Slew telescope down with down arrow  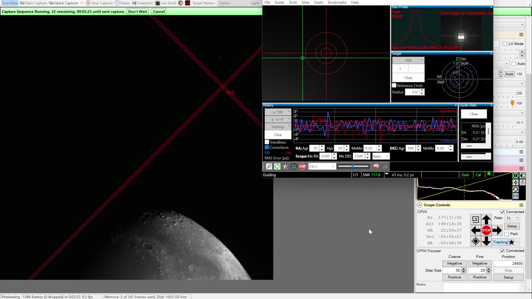(486, 241)
